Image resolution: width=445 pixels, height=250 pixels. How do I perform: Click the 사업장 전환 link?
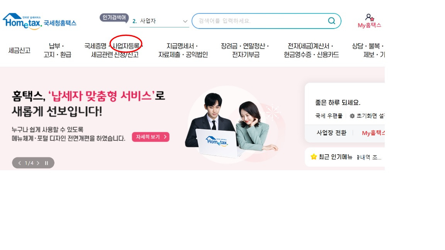pos(331,133)
